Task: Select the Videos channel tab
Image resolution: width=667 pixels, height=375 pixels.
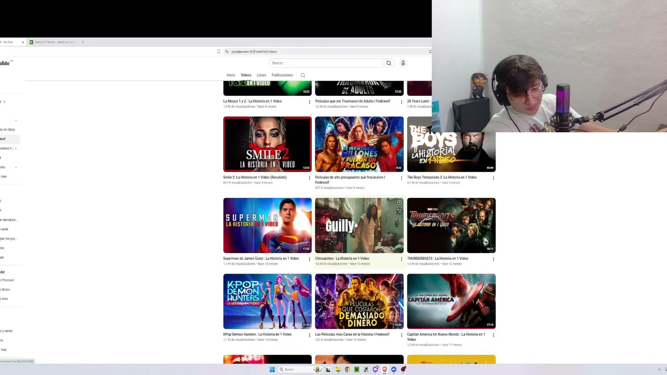Action: [246, 75]
